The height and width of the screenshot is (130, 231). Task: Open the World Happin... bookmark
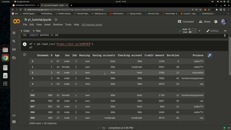[x=28, y=14]
